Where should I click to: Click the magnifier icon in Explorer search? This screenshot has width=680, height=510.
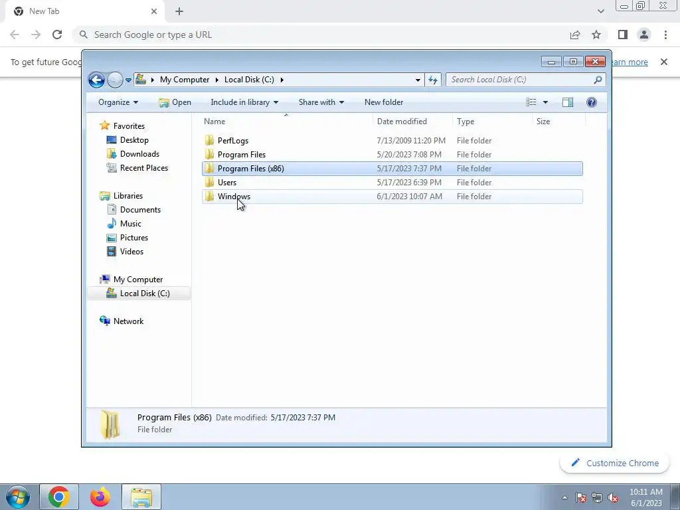598,80
